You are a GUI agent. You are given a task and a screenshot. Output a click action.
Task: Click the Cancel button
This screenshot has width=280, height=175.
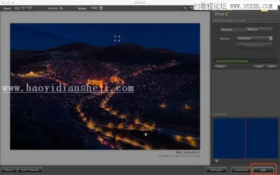coord(241,170)
